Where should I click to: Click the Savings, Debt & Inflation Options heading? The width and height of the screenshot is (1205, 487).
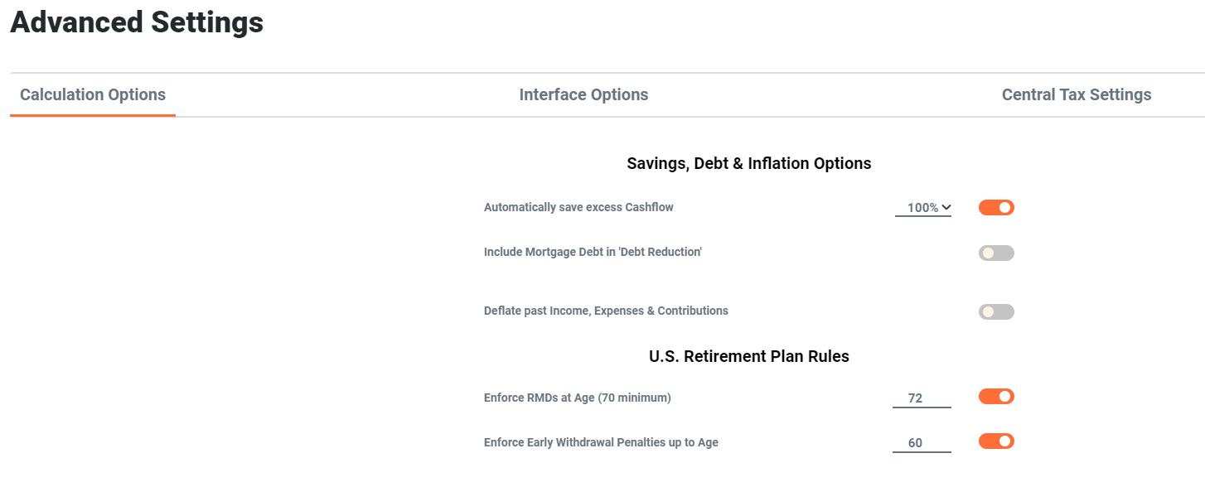749,163
